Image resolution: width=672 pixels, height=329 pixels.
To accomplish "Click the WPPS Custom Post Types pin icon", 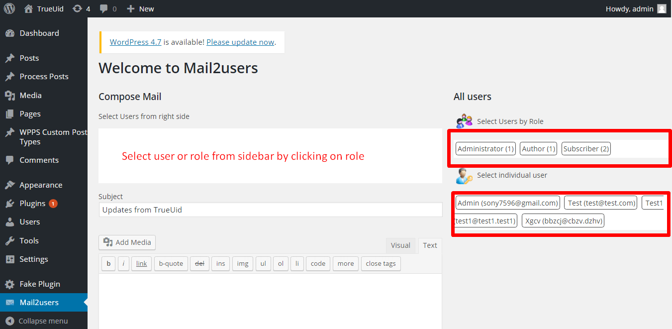I will [x=9, y=132].
